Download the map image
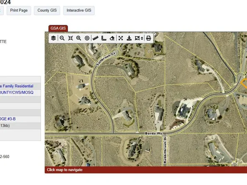This screenshot has height=185, width=247. click(129, 38)
